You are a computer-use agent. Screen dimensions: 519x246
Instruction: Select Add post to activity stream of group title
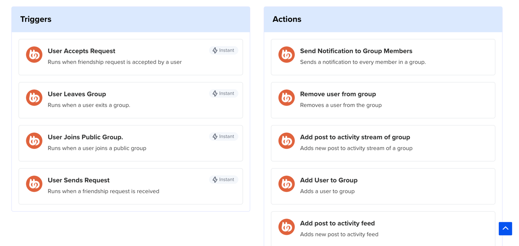pyautogui.click(x=355, y=137)
